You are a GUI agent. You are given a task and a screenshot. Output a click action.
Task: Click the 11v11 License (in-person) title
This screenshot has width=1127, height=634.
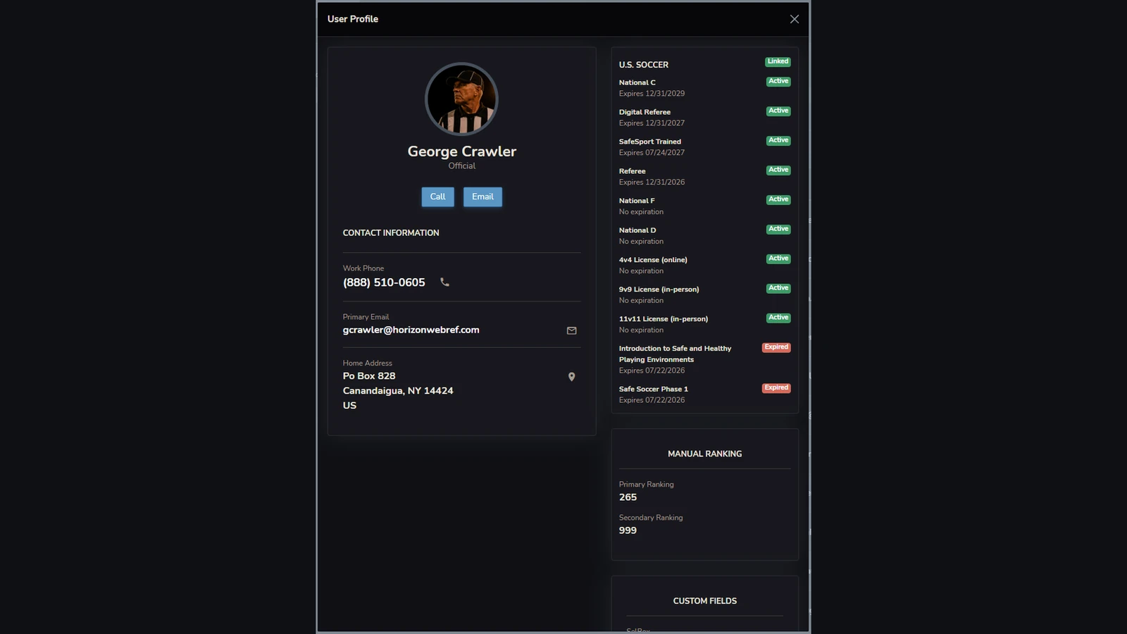663,319
